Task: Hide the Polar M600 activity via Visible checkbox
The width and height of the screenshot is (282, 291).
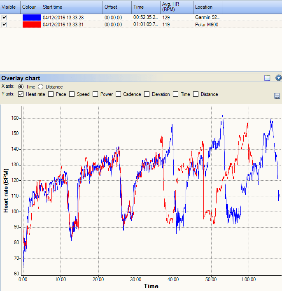Action: pos(4,25)
